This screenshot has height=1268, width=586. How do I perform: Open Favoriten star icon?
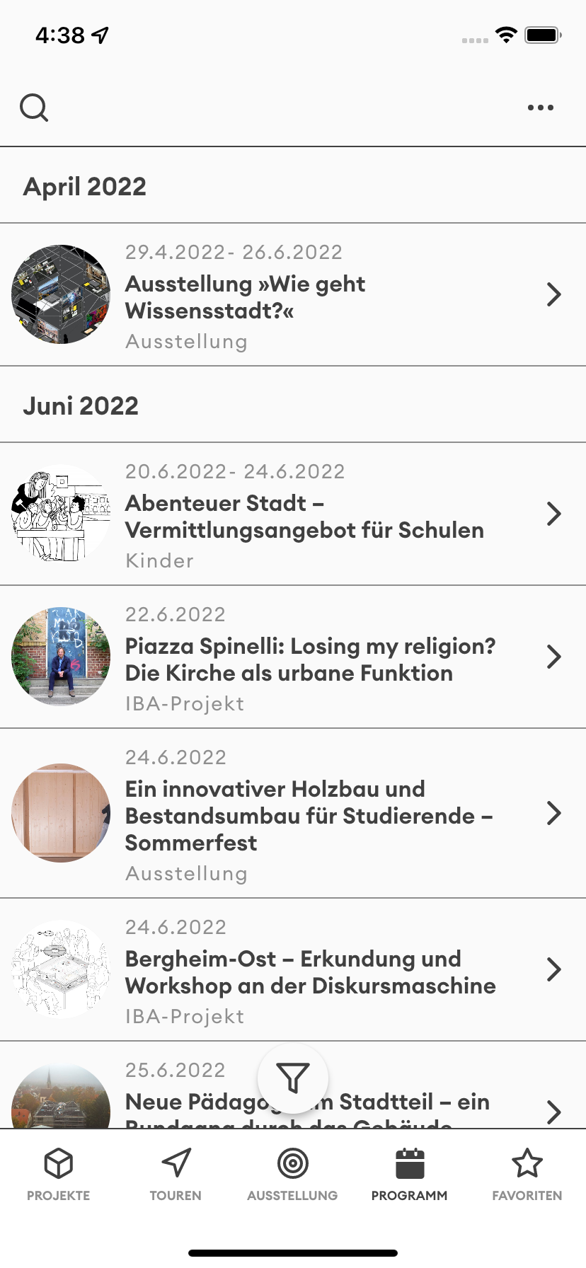(x=527, y=1163)
